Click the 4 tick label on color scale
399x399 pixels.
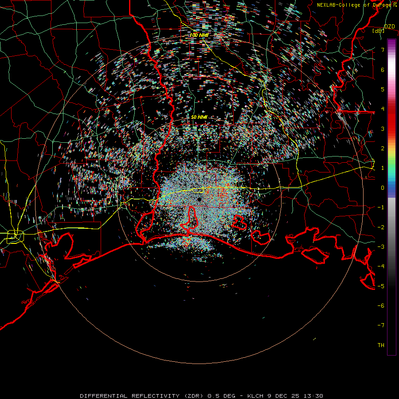(383, 109)
